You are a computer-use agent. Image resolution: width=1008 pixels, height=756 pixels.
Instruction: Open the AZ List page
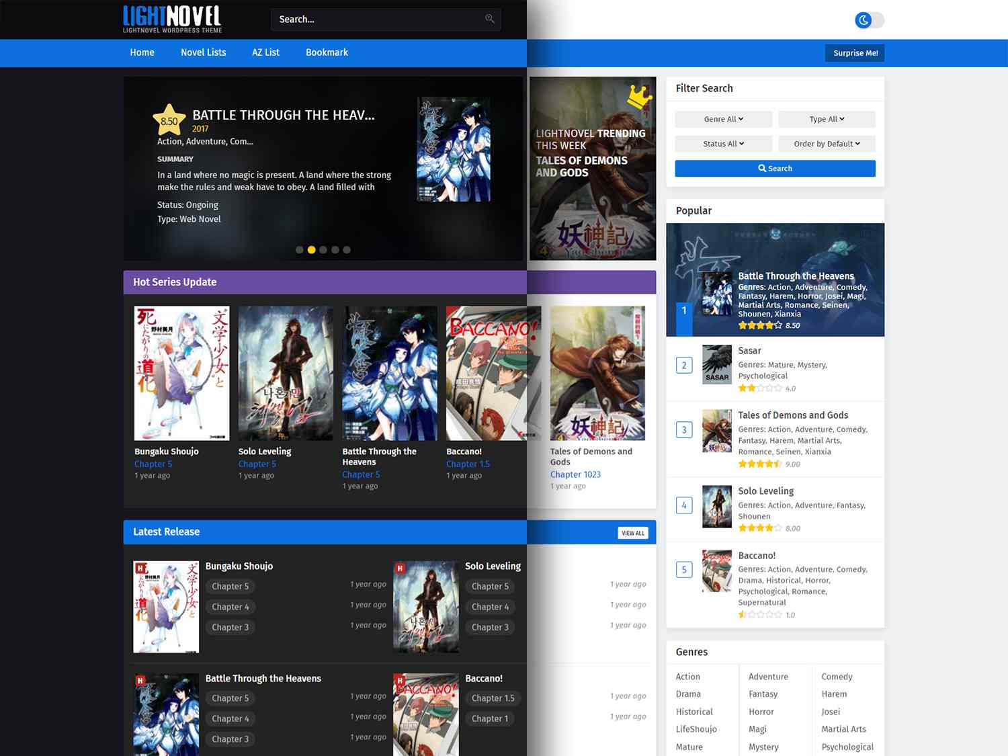(265, 52)
